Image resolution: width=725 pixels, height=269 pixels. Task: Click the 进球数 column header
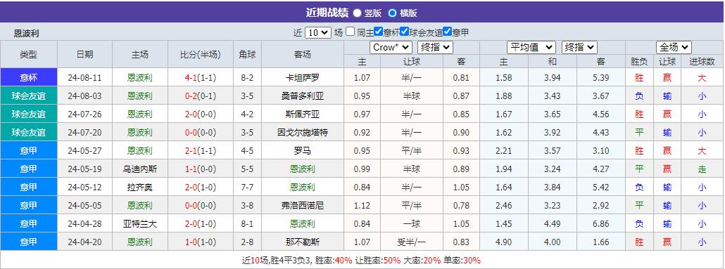click(x=702, y=61)
